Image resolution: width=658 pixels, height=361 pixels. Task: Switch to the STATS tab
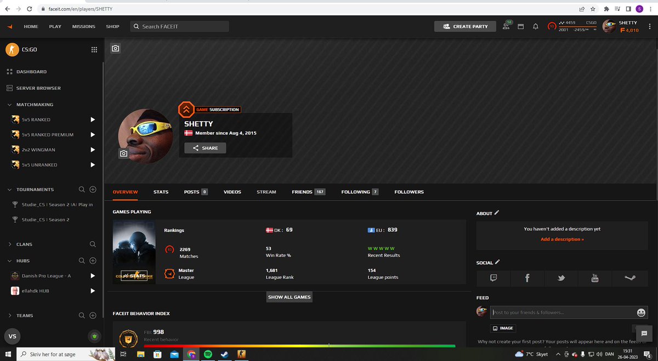click(x=161, y=192)
